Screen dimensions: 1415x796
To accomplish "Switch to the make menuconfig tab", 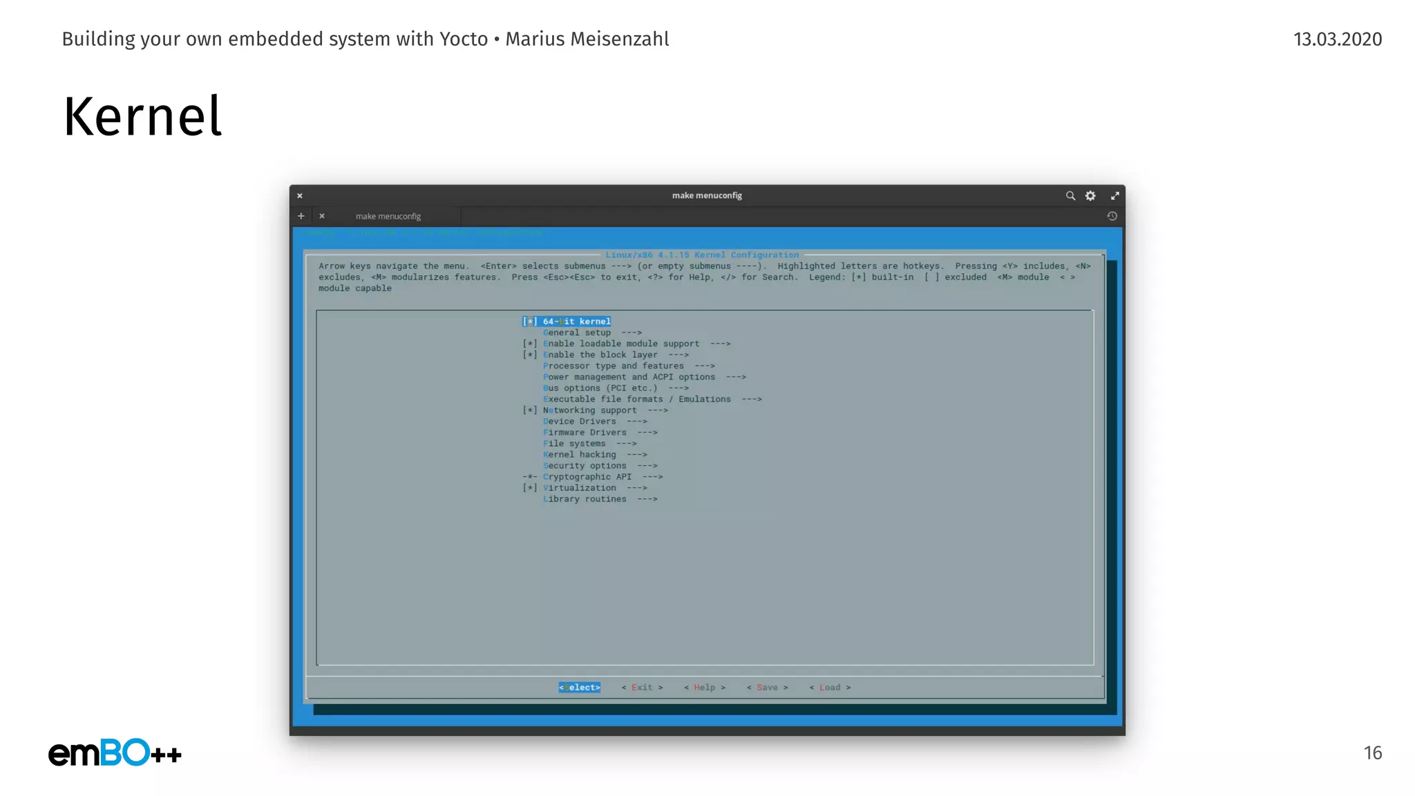I will [388, 216].
